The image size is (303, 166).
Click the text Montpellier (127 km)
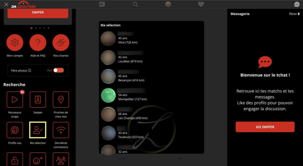(132, 99)
